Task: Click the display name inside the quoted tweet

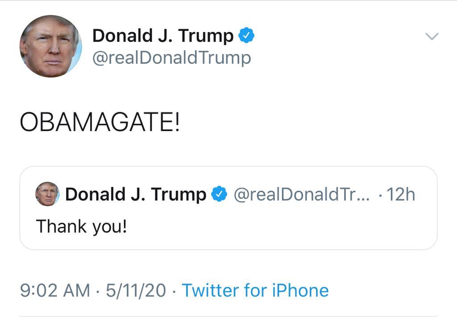Action: click(x=136, y=194)
